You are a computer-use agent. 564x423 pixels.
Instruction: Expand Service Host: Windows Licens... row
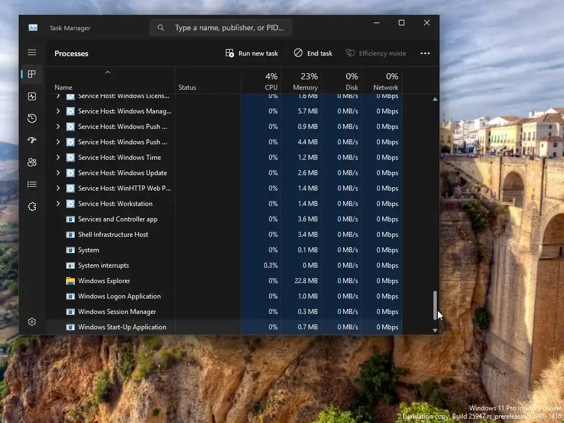(x=58, y=96)
